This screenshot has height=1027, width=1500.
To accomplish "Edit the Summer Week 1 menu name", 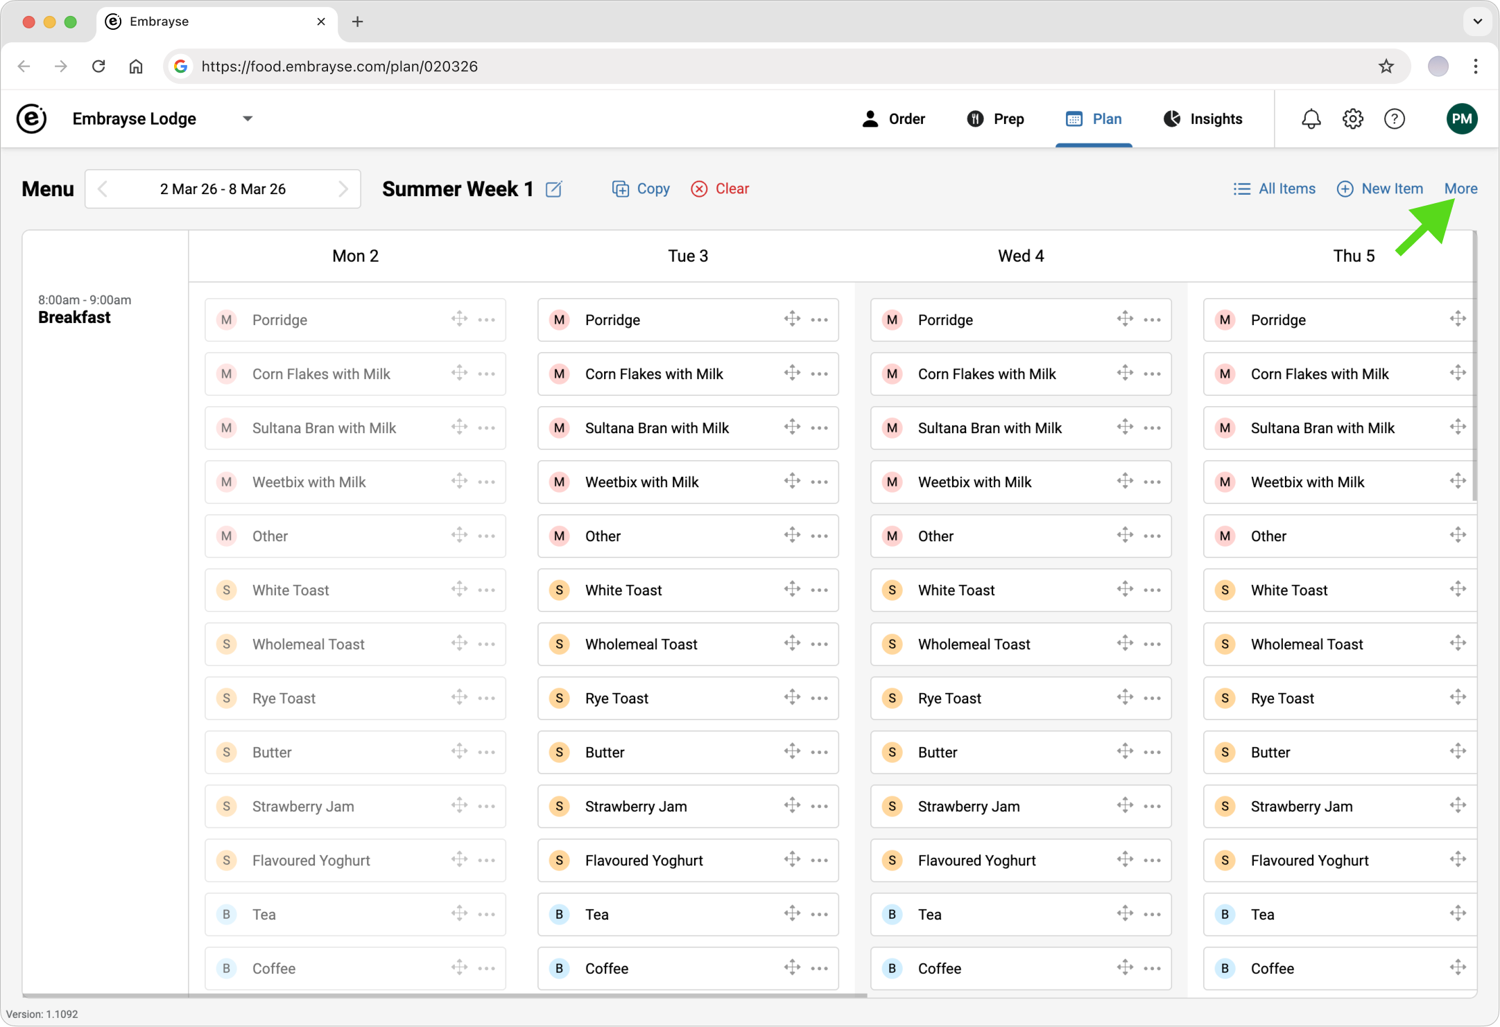I will point(553,189).
